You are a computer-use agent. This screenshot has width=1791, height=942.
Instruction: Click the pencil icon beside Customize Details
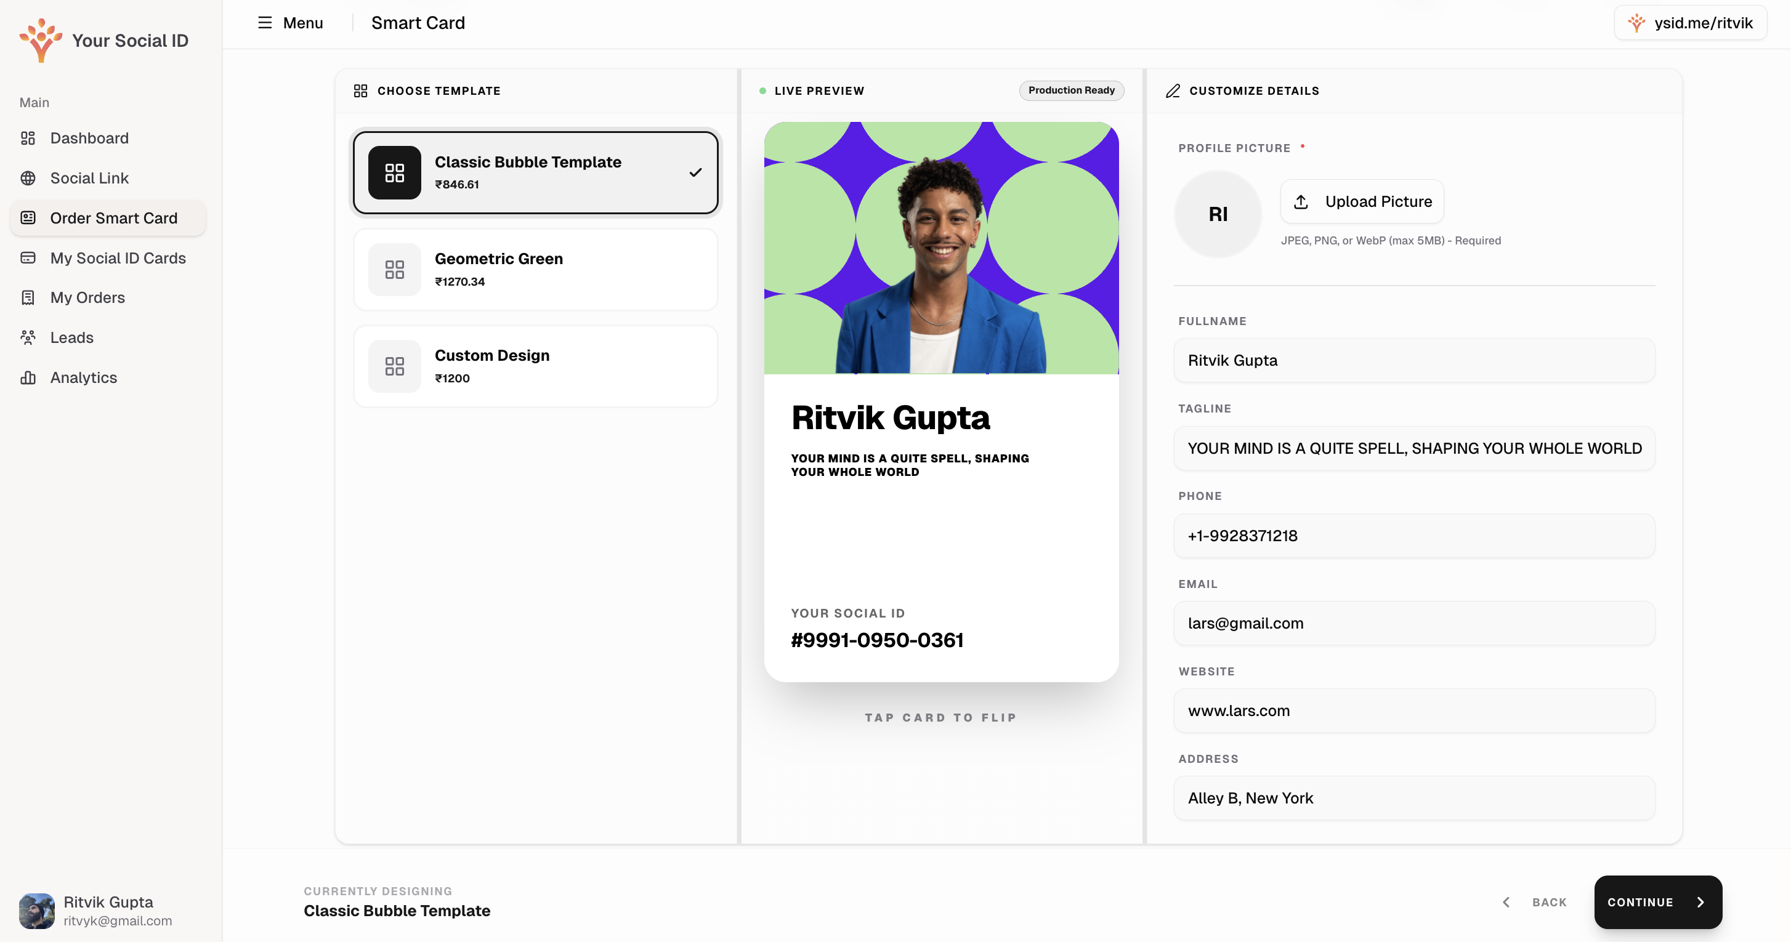point(1174,91)
